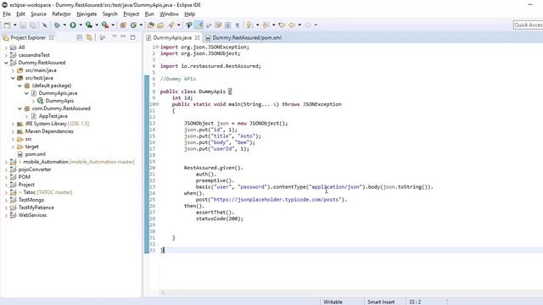Open the Back history dropdown arrow
This screenshot has width=543, height=305.
click(x=299, y=25)
